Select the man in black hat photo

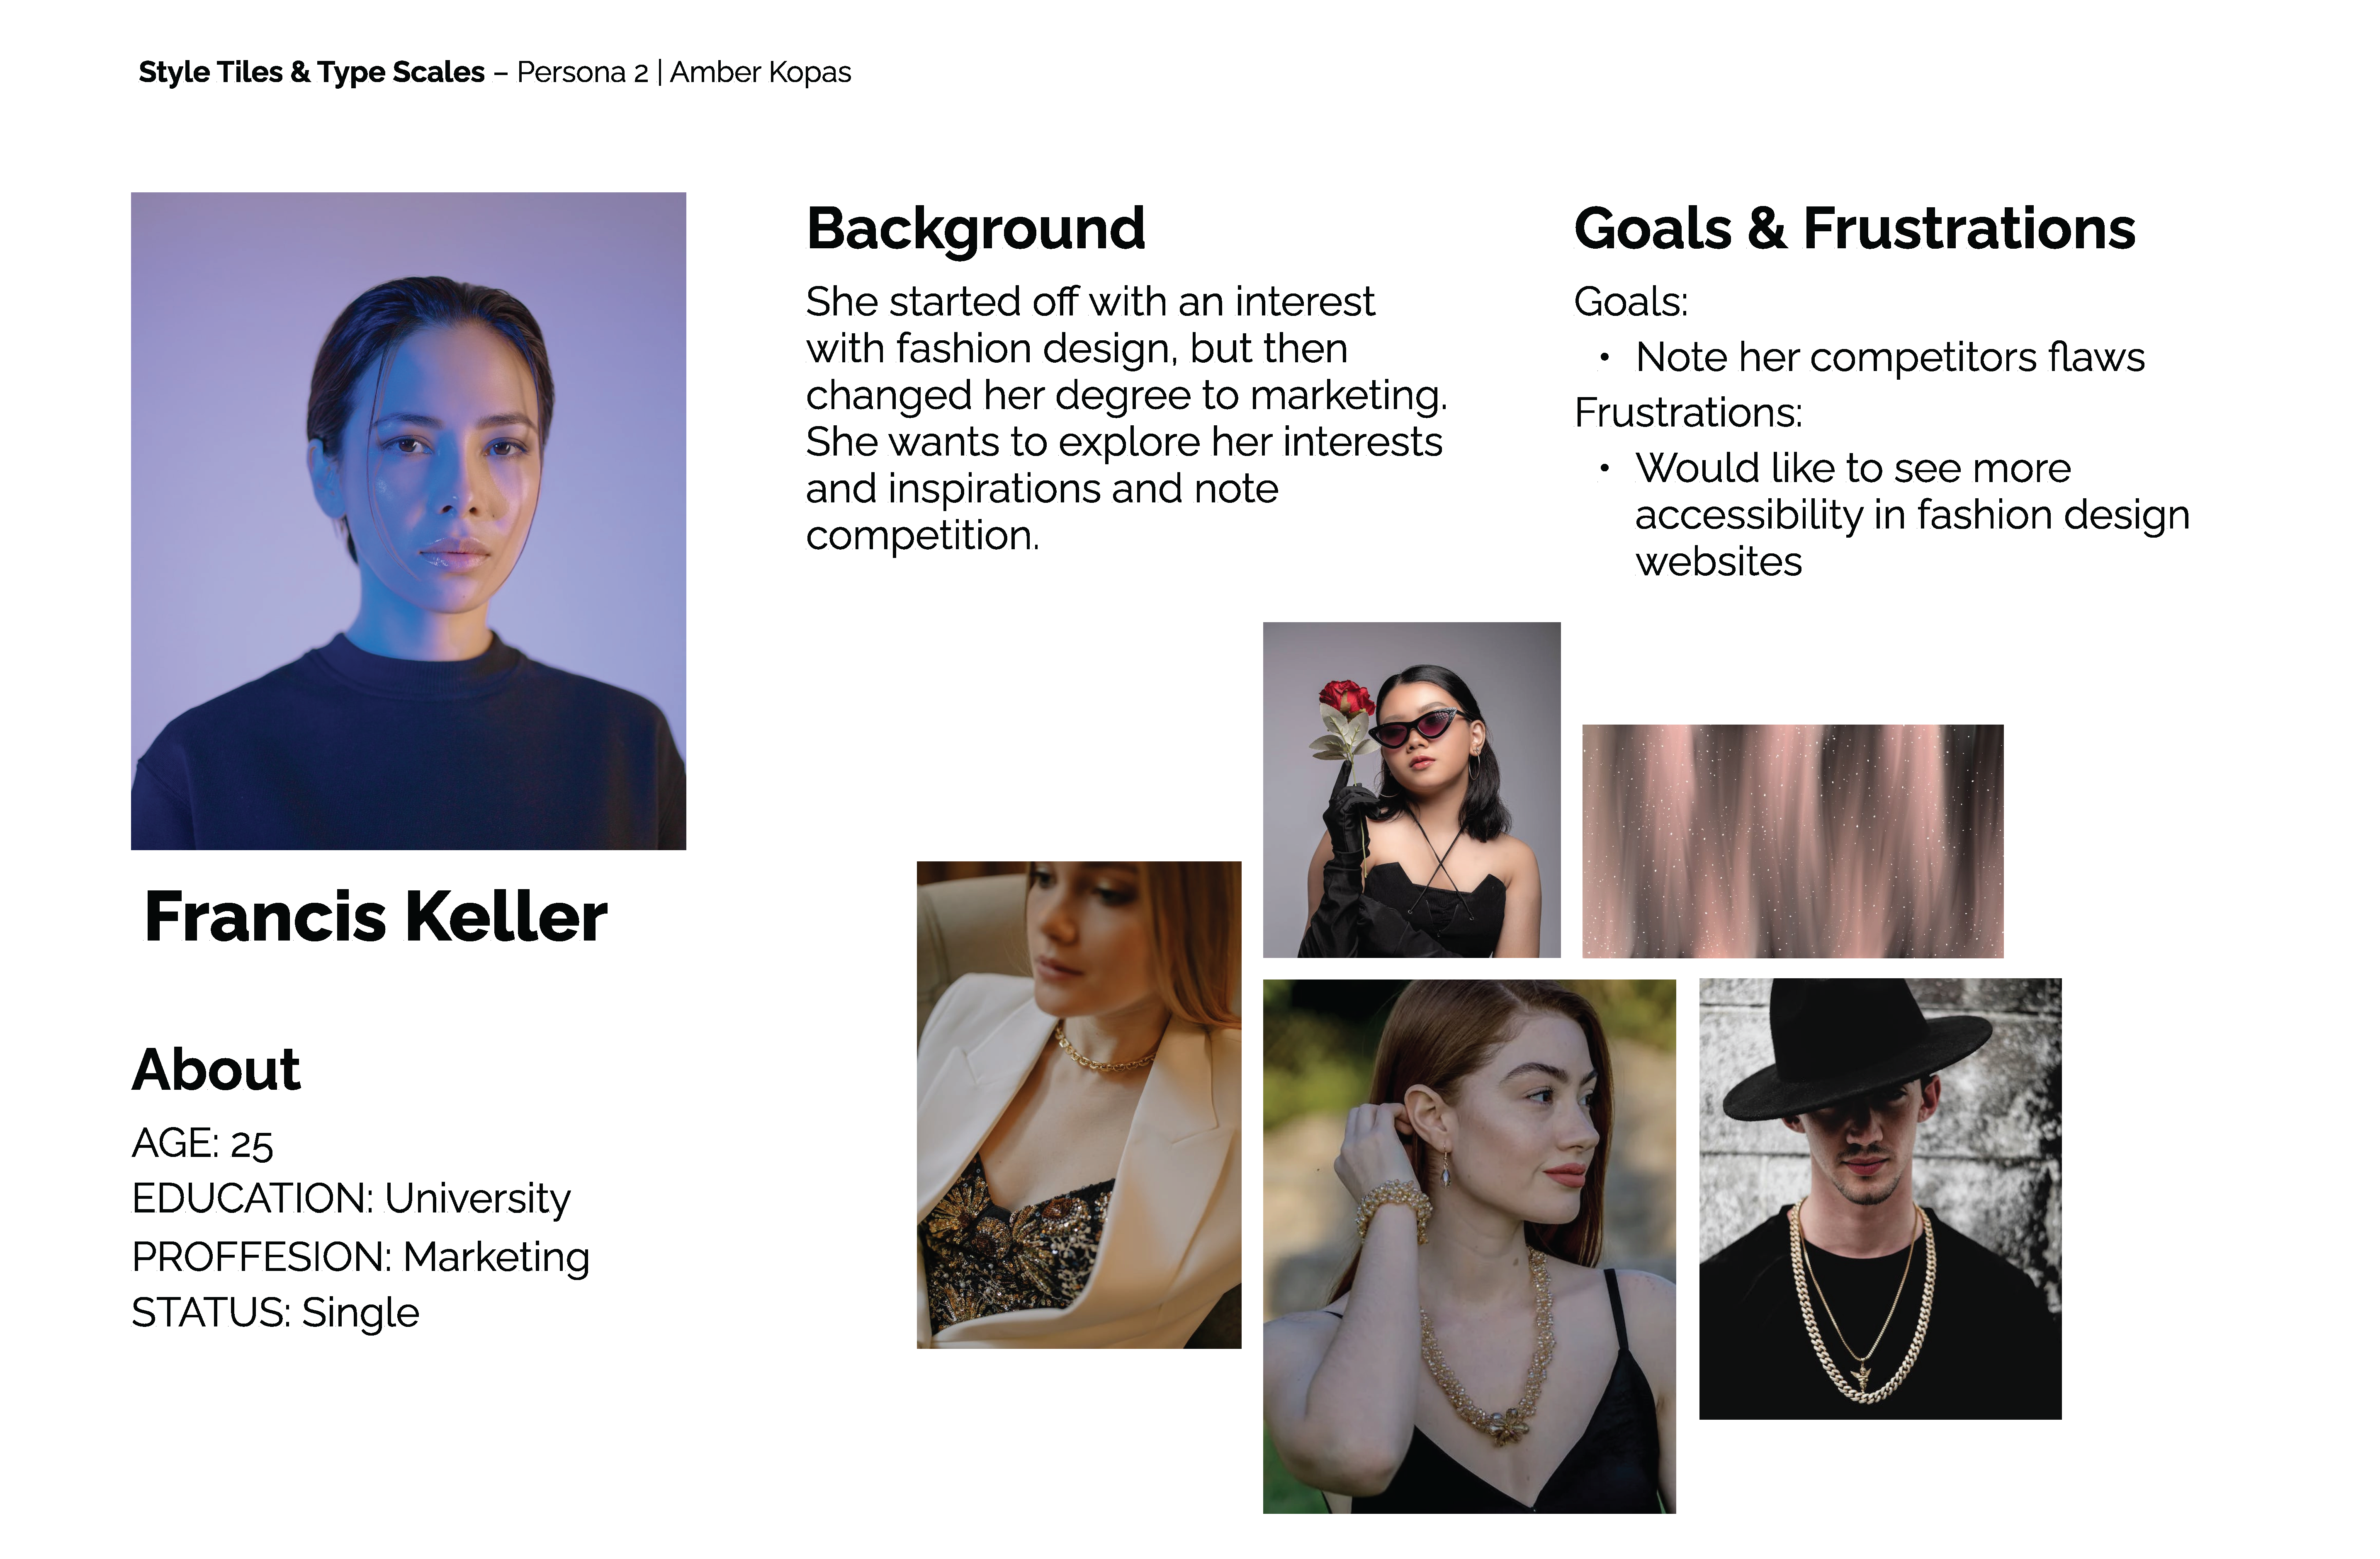pos(1880,1198)
